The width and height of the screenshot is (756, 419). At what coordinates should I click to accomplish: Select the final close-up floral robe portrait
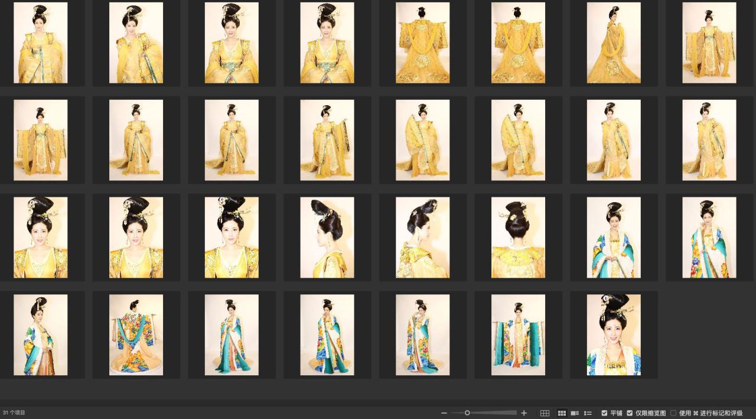pyautogui.click(x=614, y=335)
